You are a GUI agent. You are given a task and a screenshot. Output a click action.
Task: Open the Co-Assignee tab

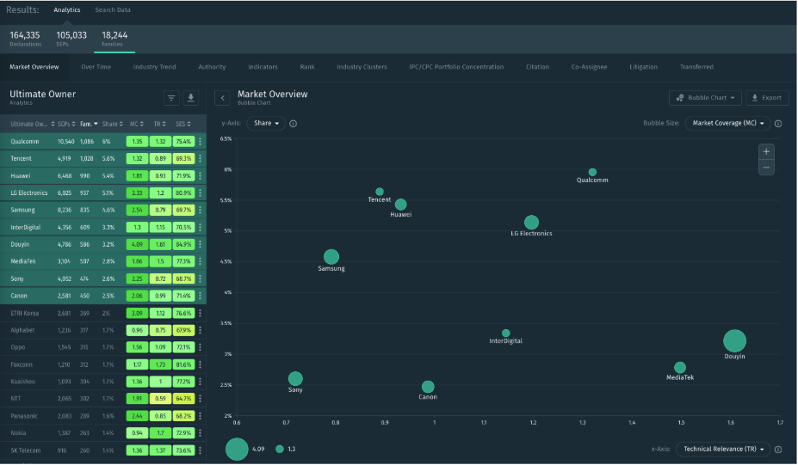[x=589, y=66]
